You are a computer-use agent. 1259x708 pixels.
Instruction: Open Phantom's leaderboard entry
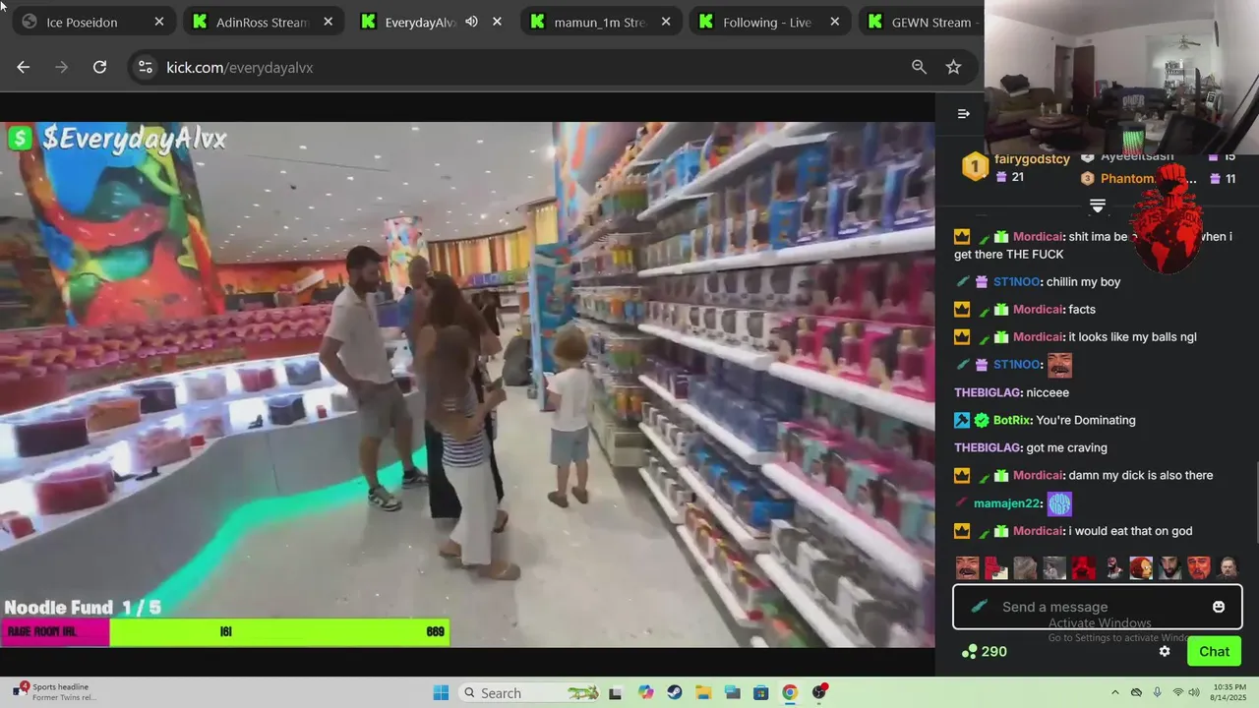(x=1127, y=178)
